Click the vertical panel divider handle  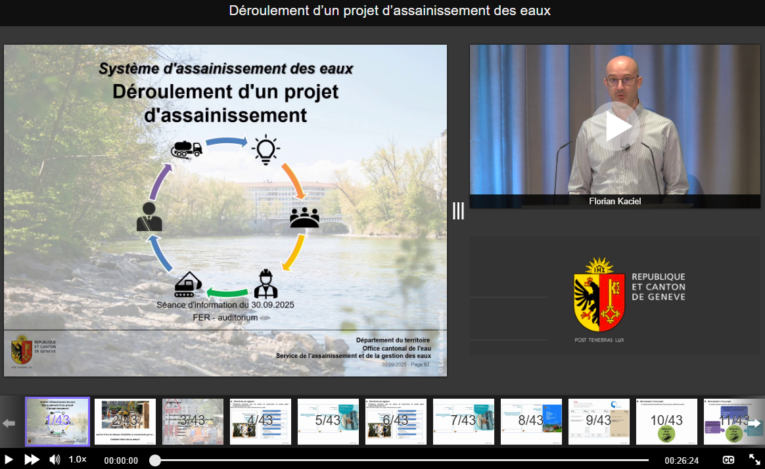click(458, 211)
